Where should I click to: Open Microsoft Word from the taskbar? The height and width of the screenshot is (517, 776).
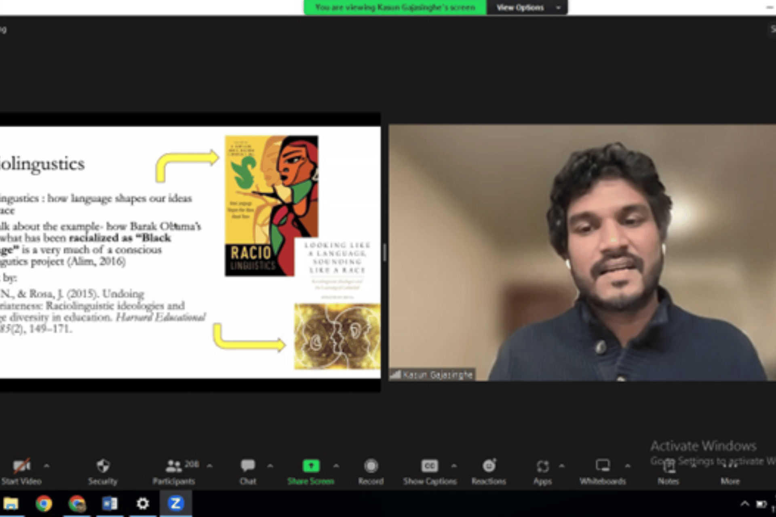coord(110,504)
